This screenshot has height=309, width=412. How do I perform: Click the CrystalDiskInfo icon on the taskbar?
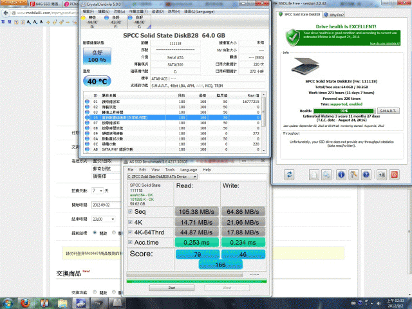click(81, 303)
